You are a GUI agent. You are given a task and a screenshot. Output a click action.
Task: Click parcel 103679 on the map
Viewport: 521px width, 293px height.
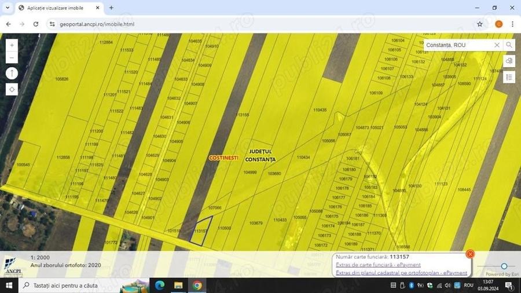point(256,224)
